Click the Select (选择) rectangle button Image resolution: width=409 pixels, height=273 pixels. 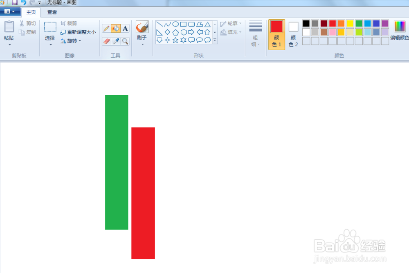50,31
